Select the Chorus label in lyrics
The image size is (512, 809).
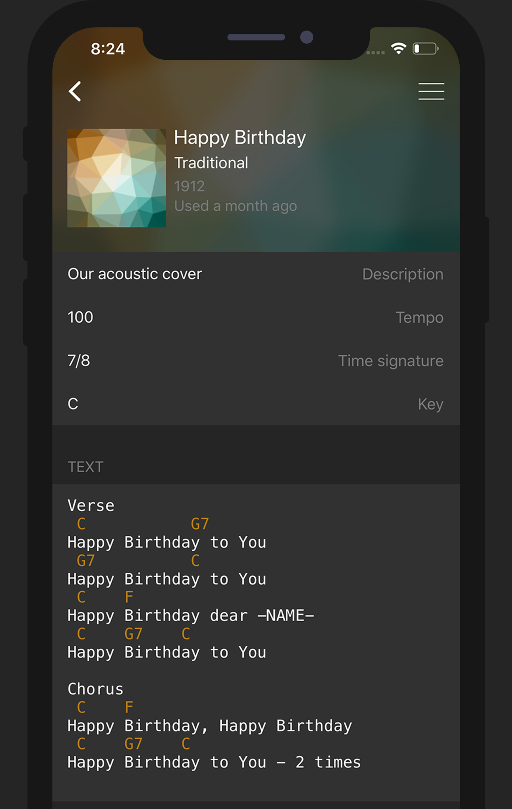click(96, 689)
